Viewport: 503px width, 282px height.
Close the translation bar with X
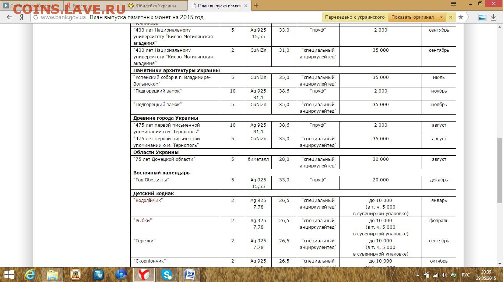coord(451,17)
